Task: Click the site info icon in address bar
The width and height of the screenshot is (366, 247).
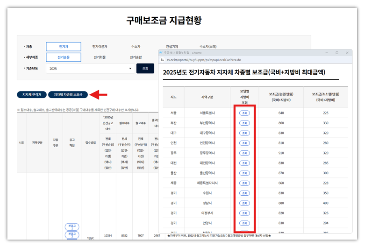Action: click(162, 59)
